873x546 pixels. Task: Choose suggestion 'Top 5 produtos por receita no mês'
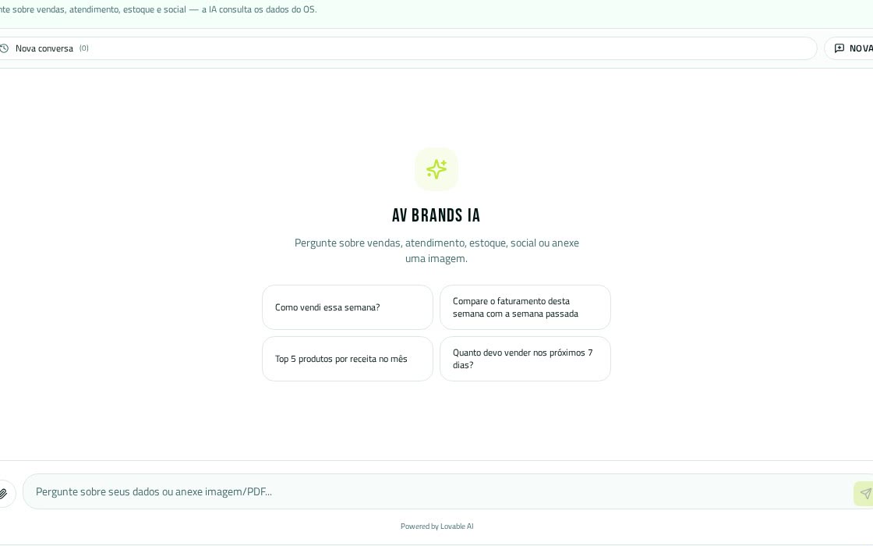click(348, 359)
